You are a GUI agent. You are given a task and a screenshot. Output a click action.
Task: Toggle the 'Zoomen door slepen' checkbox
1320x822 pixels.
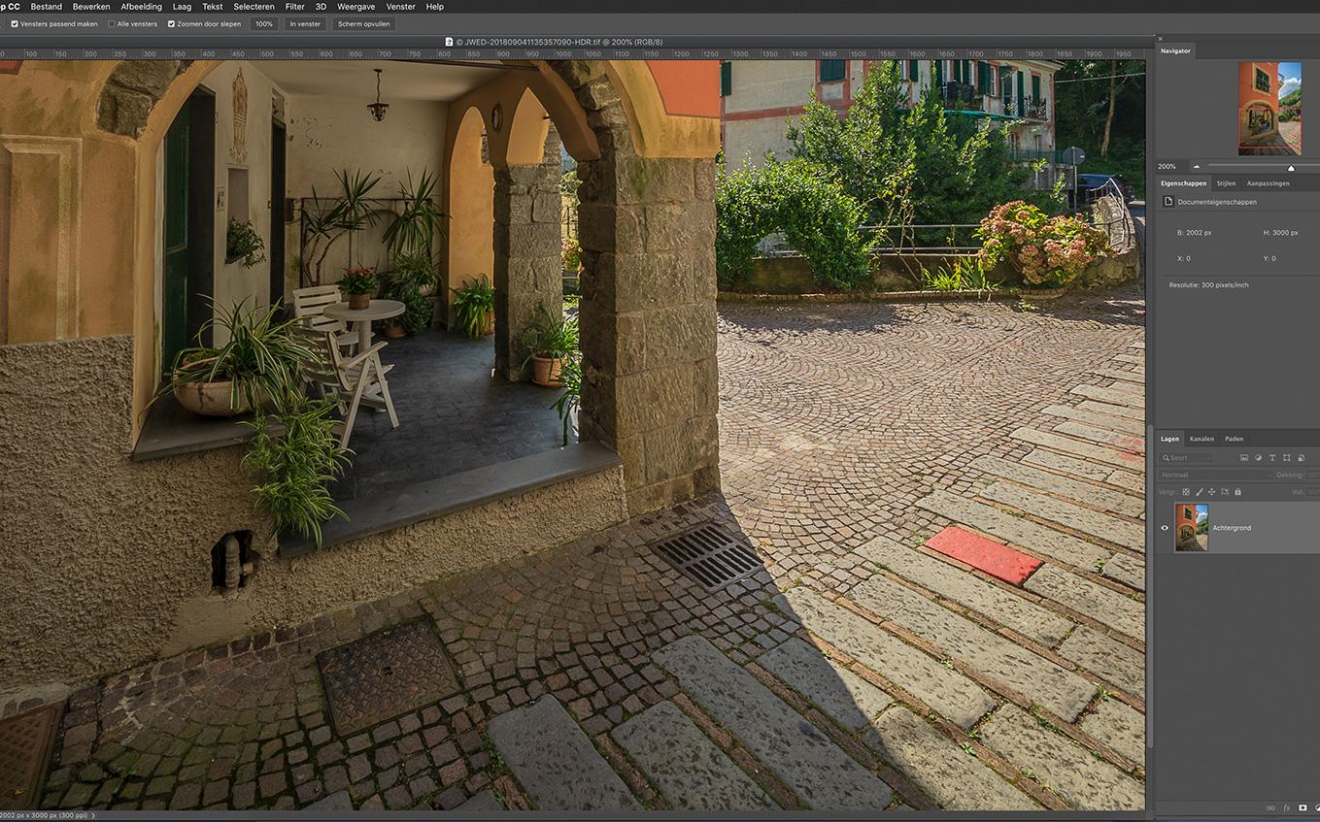[x=172, y=23]
